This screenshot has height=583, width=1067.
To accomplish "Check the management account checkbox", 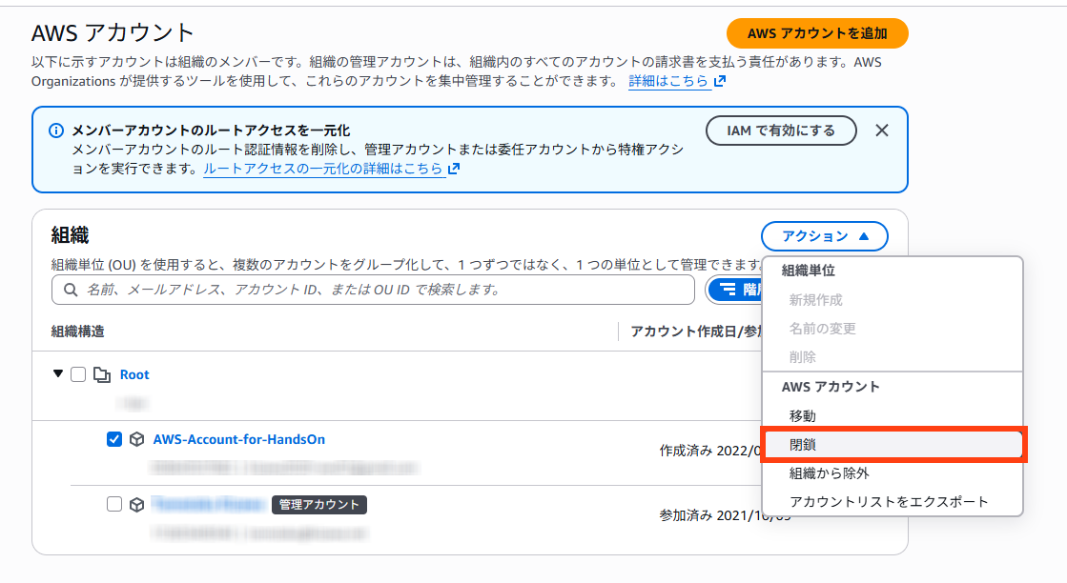I will [114, 504].
